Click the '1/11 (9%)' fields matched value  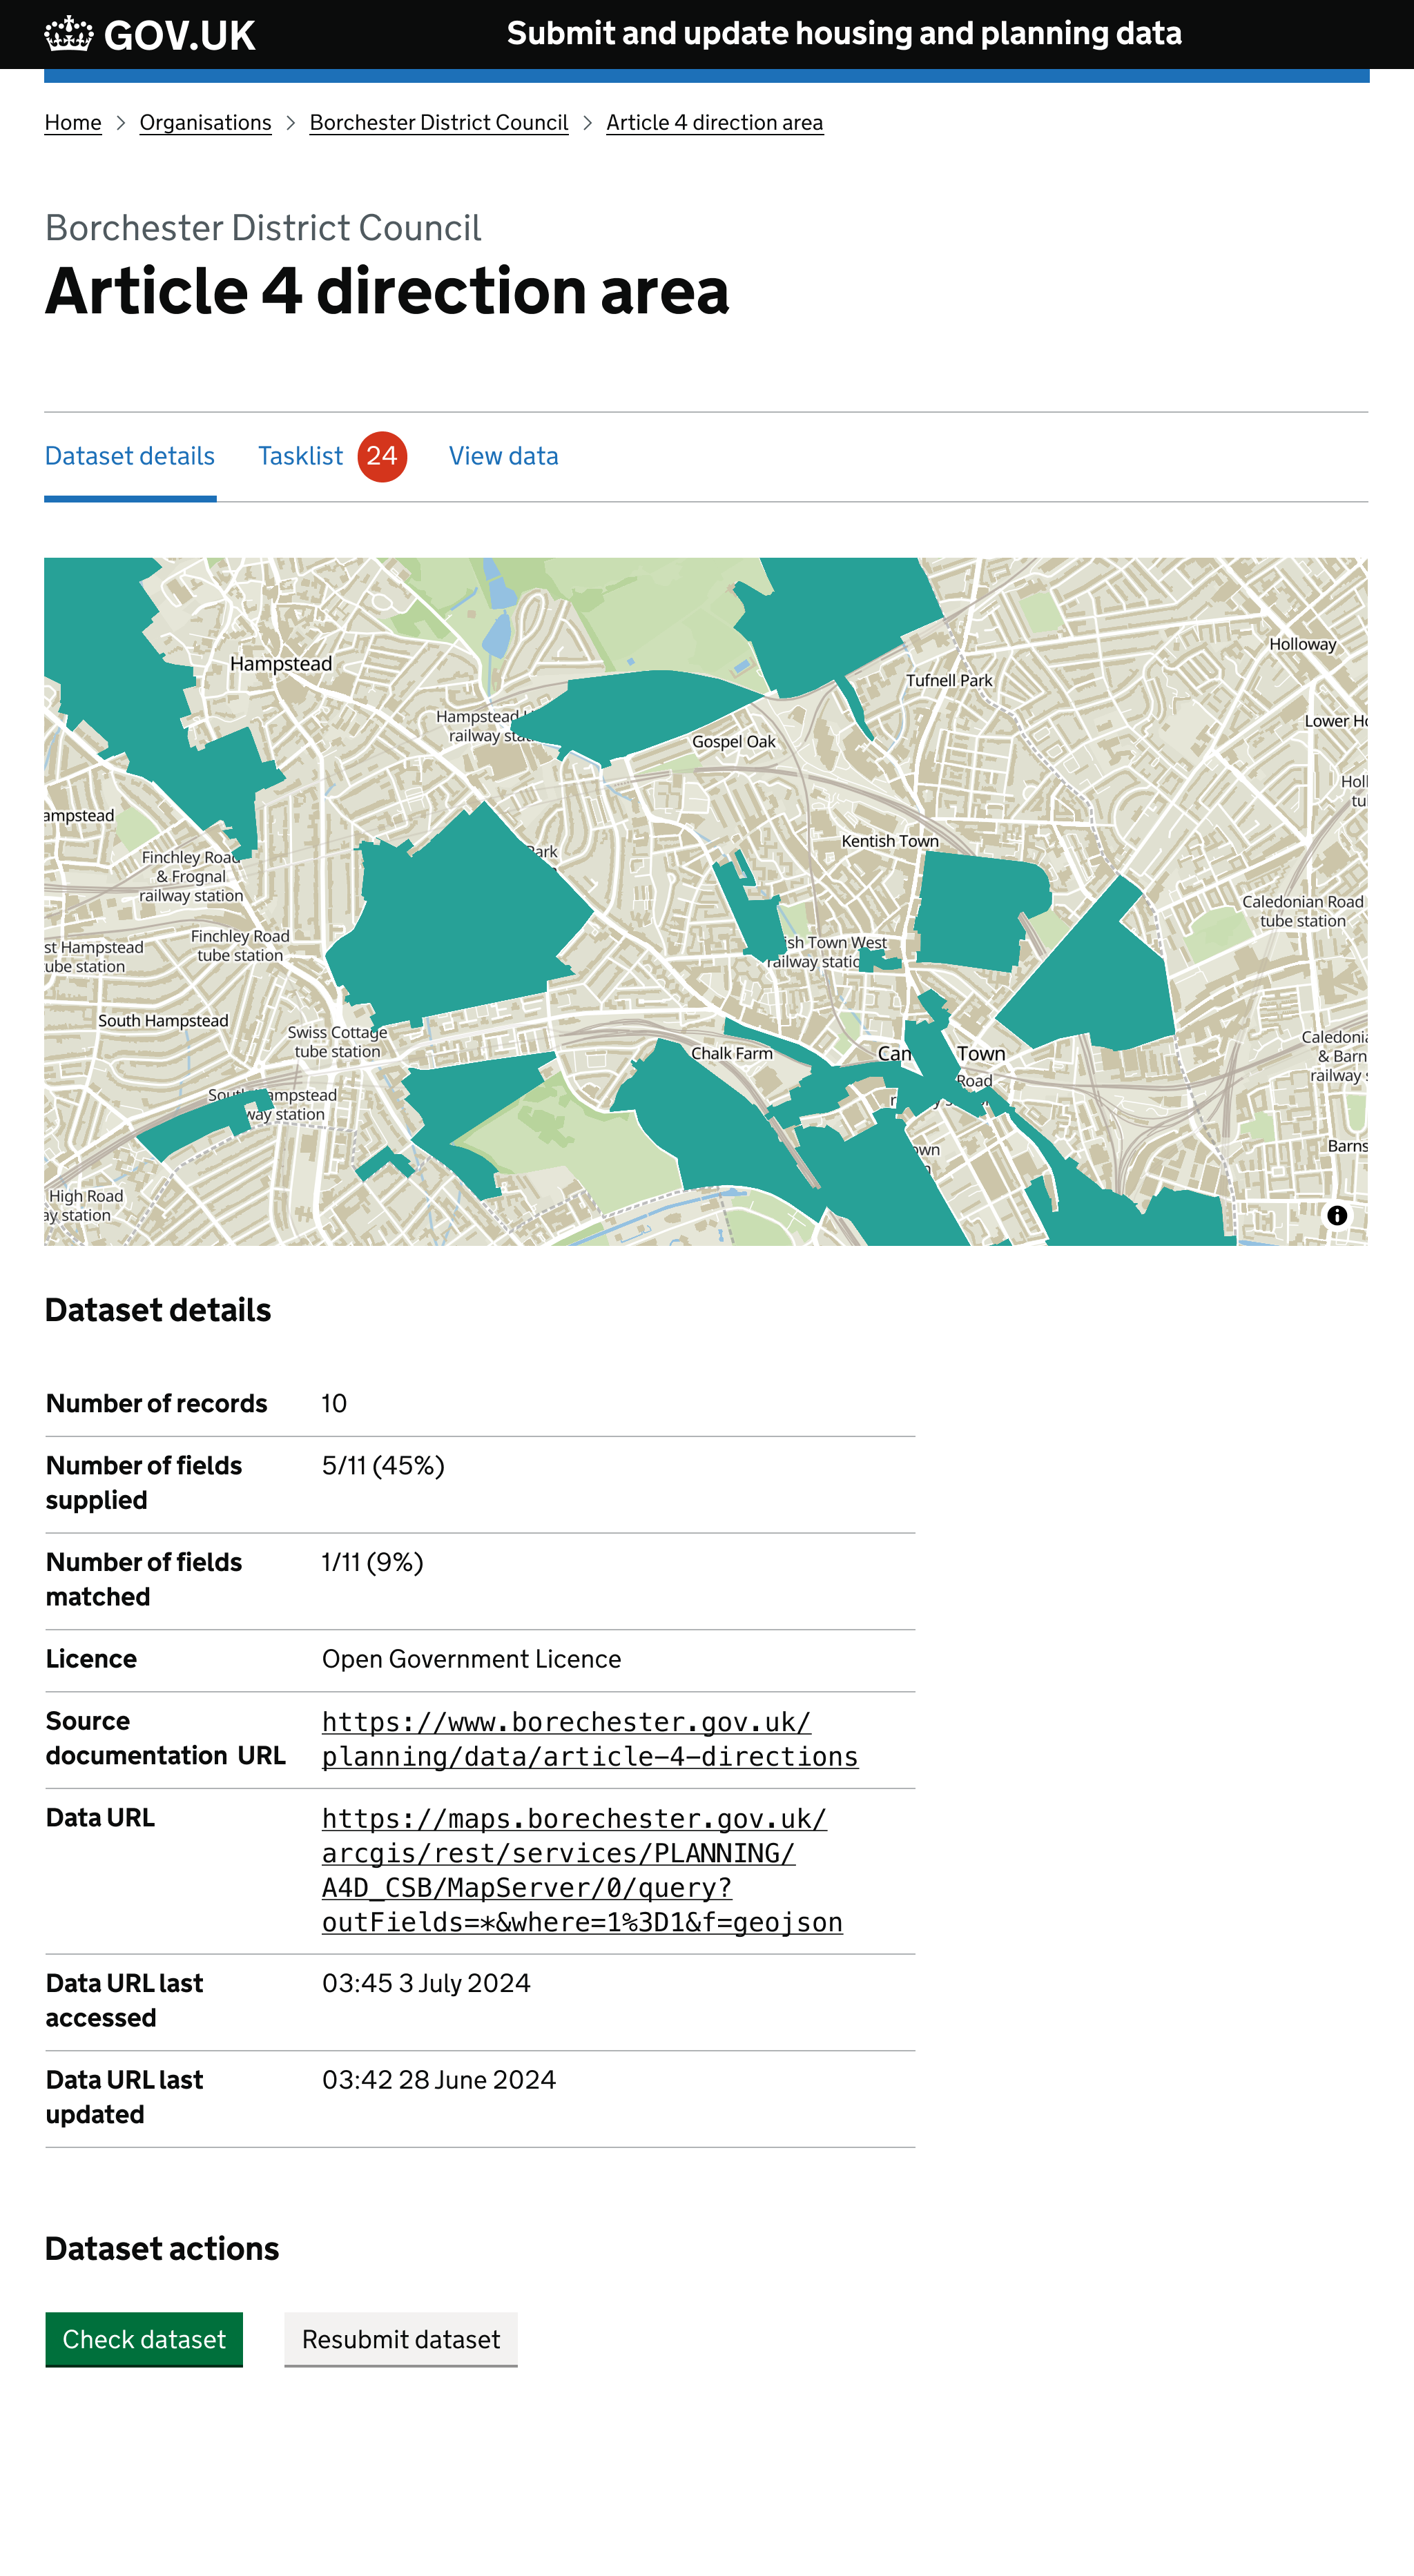pyautogui.click(x=372, y=1562)
